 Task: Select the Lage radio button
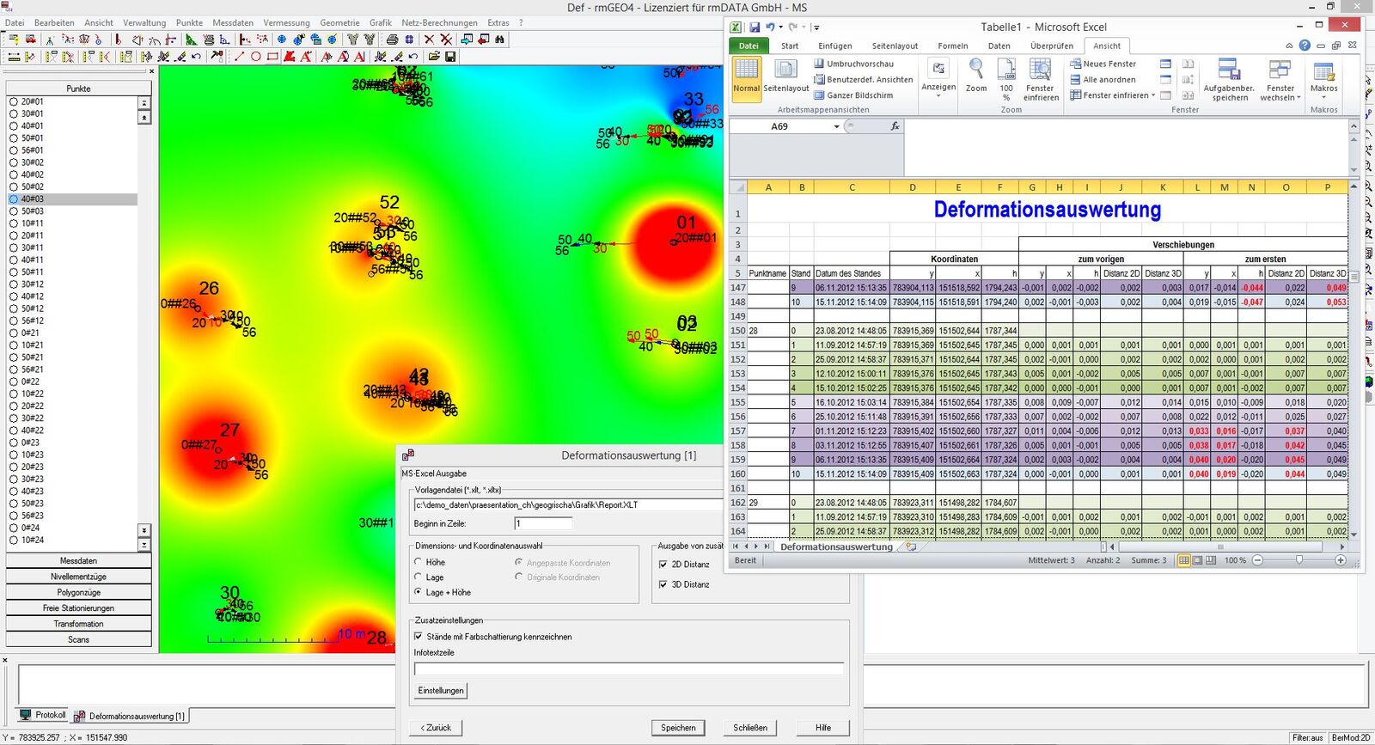coord(419,577)
